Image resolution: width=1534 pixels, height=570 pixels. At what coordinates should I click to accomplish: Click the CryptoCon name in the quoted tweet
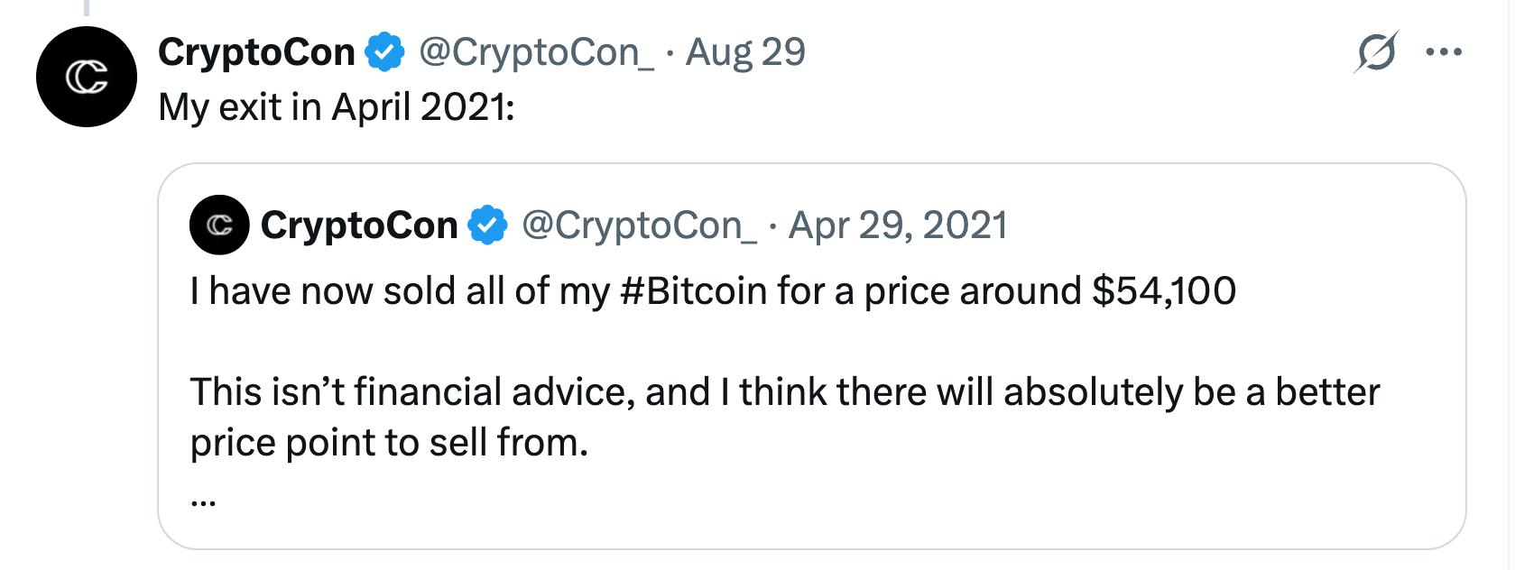click(359, 225)
